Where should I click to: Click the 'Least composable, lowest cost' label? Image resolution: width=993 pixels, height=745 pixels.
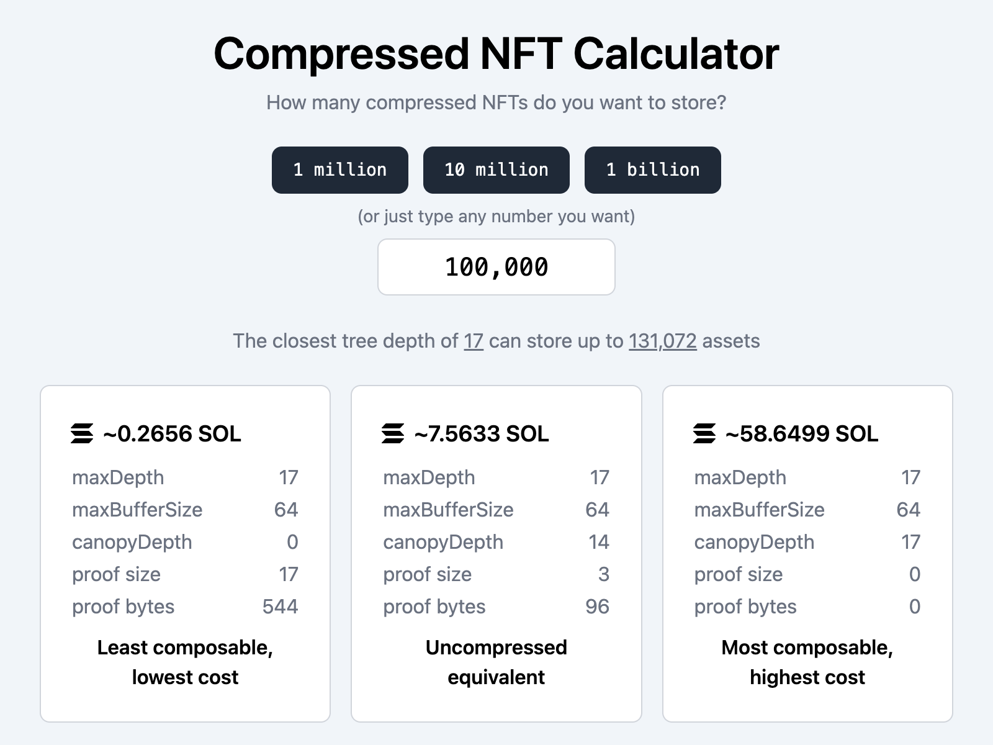click(x=185, y=662)
